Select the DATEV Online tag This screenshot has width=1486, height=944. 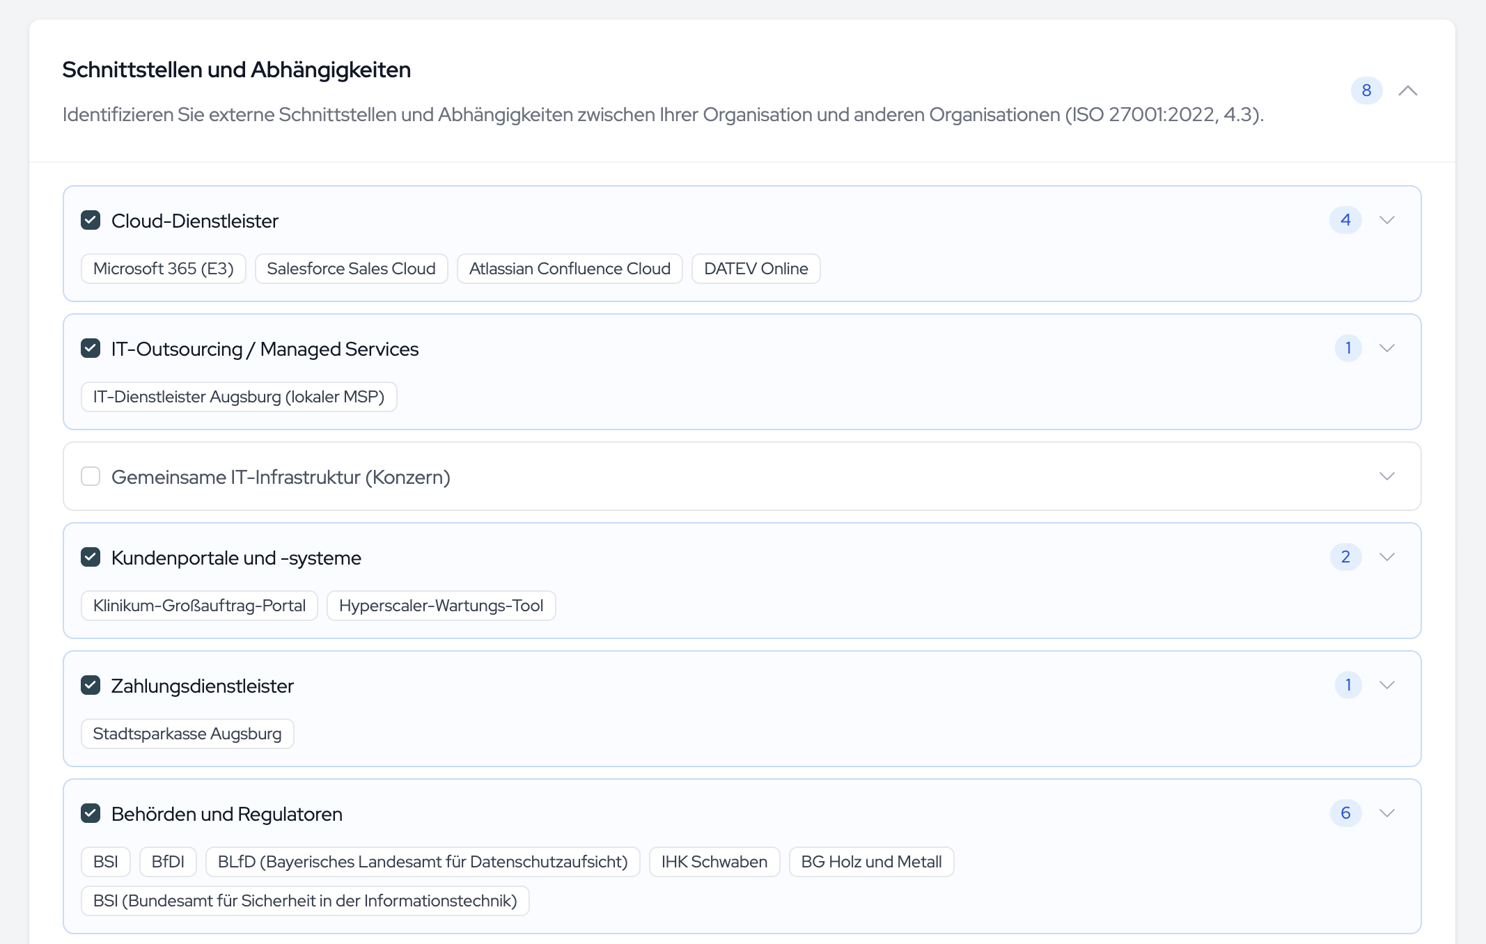pyautogui.click(x=756, y=269)
